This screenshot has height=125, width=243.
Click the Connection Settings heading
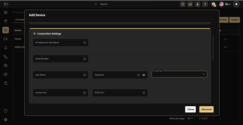pyautogui.click(x=49, y=34)
